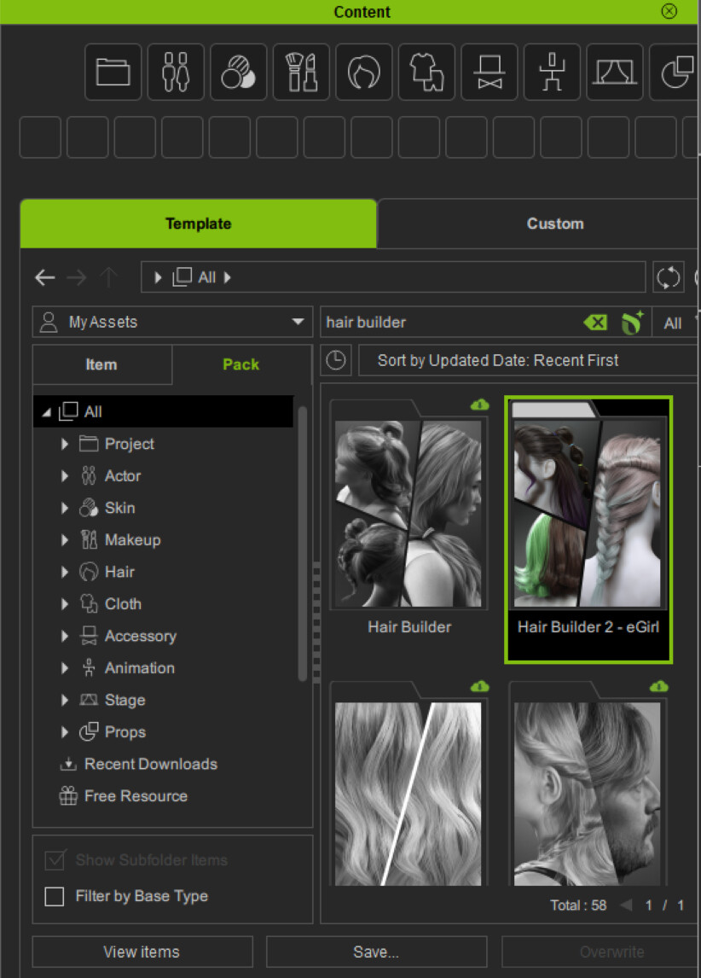Image resolution: width=701 pixels, height=978 pixels.
Task: Expand the Hair tree node
Action: click(65, 572)
